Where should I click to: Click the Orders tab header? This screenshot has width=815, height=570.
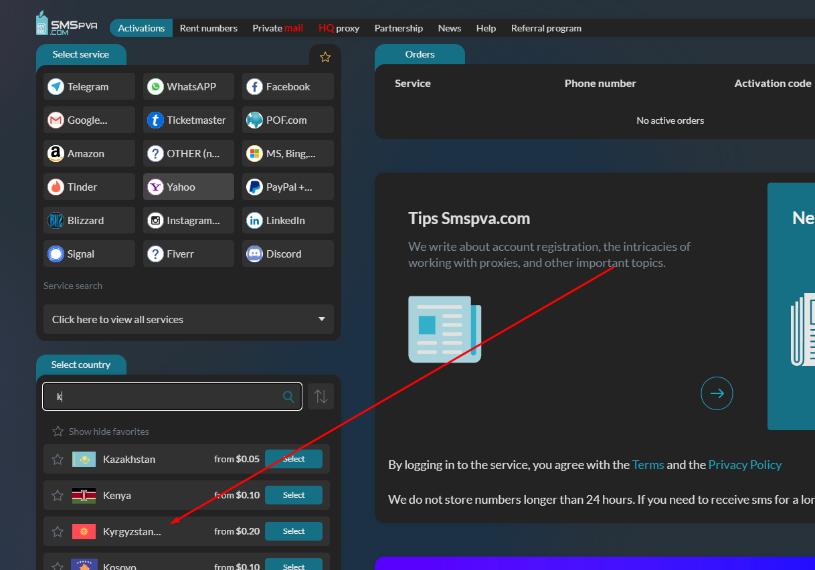(x=420, y=54)
